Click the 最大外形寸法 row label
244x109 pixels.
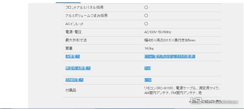[76, 40]
